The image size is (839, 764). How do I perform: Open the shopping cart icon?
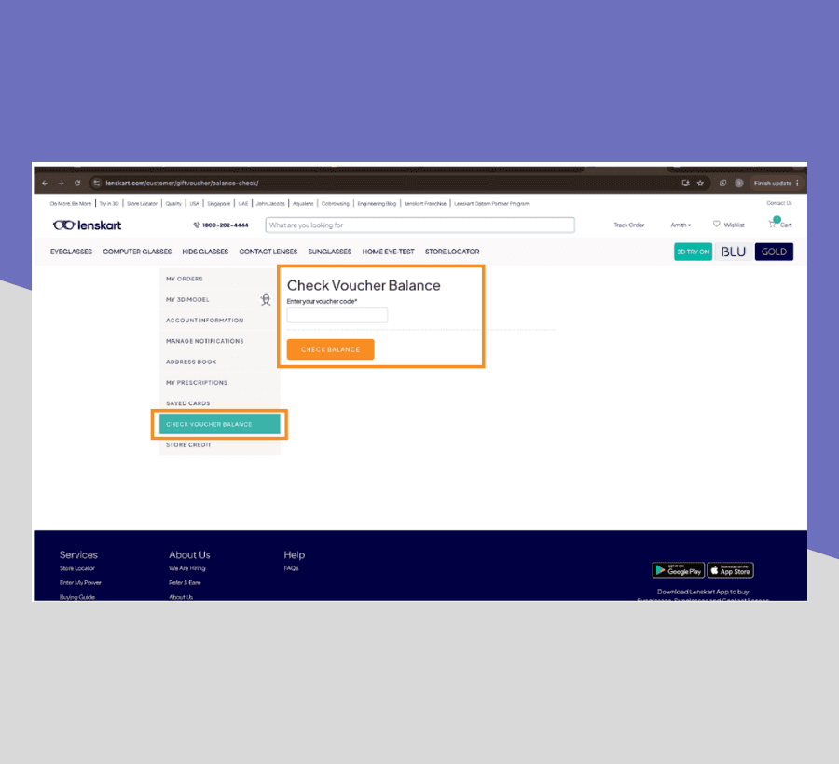point(774,224)
